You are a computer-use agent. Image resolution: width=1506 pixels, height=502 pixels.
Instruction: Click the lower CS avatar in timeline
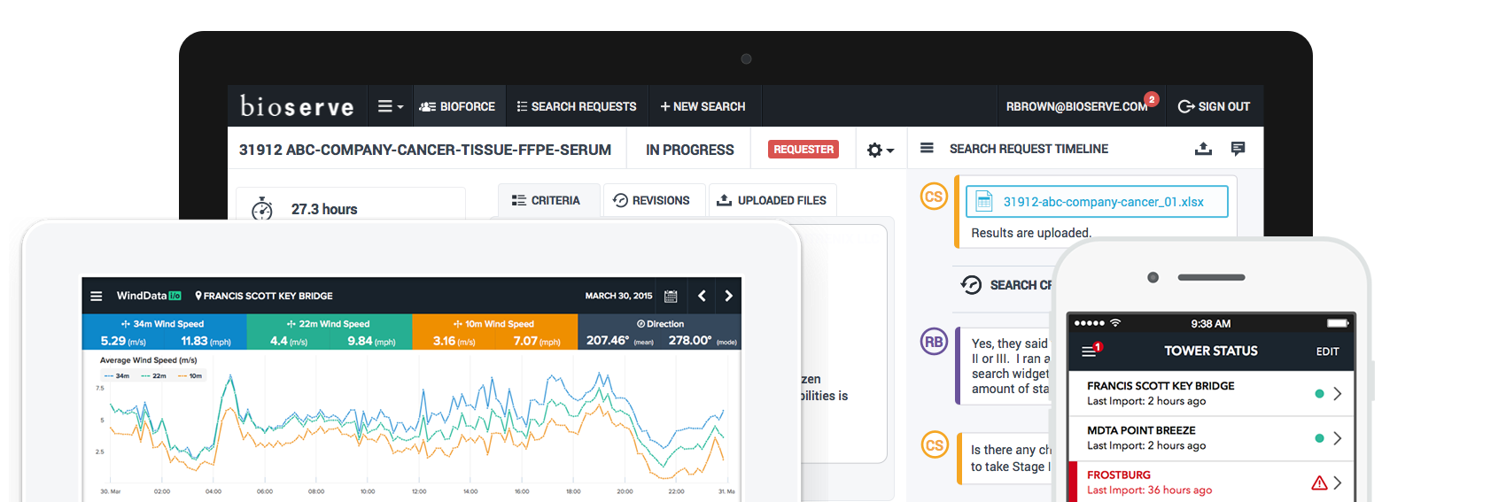(x=935, y=445)
